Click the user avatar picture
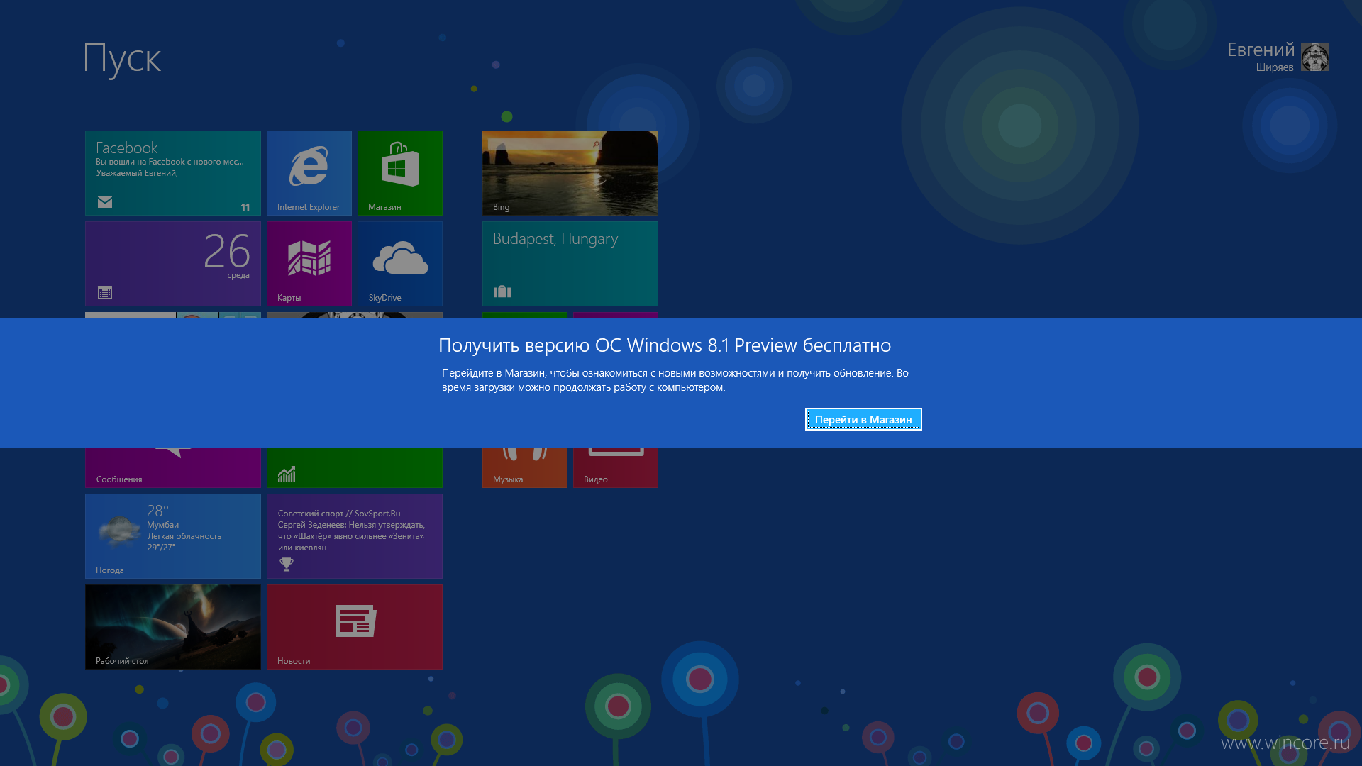This screenshot has height=766, width=1362. (1315, 57)
